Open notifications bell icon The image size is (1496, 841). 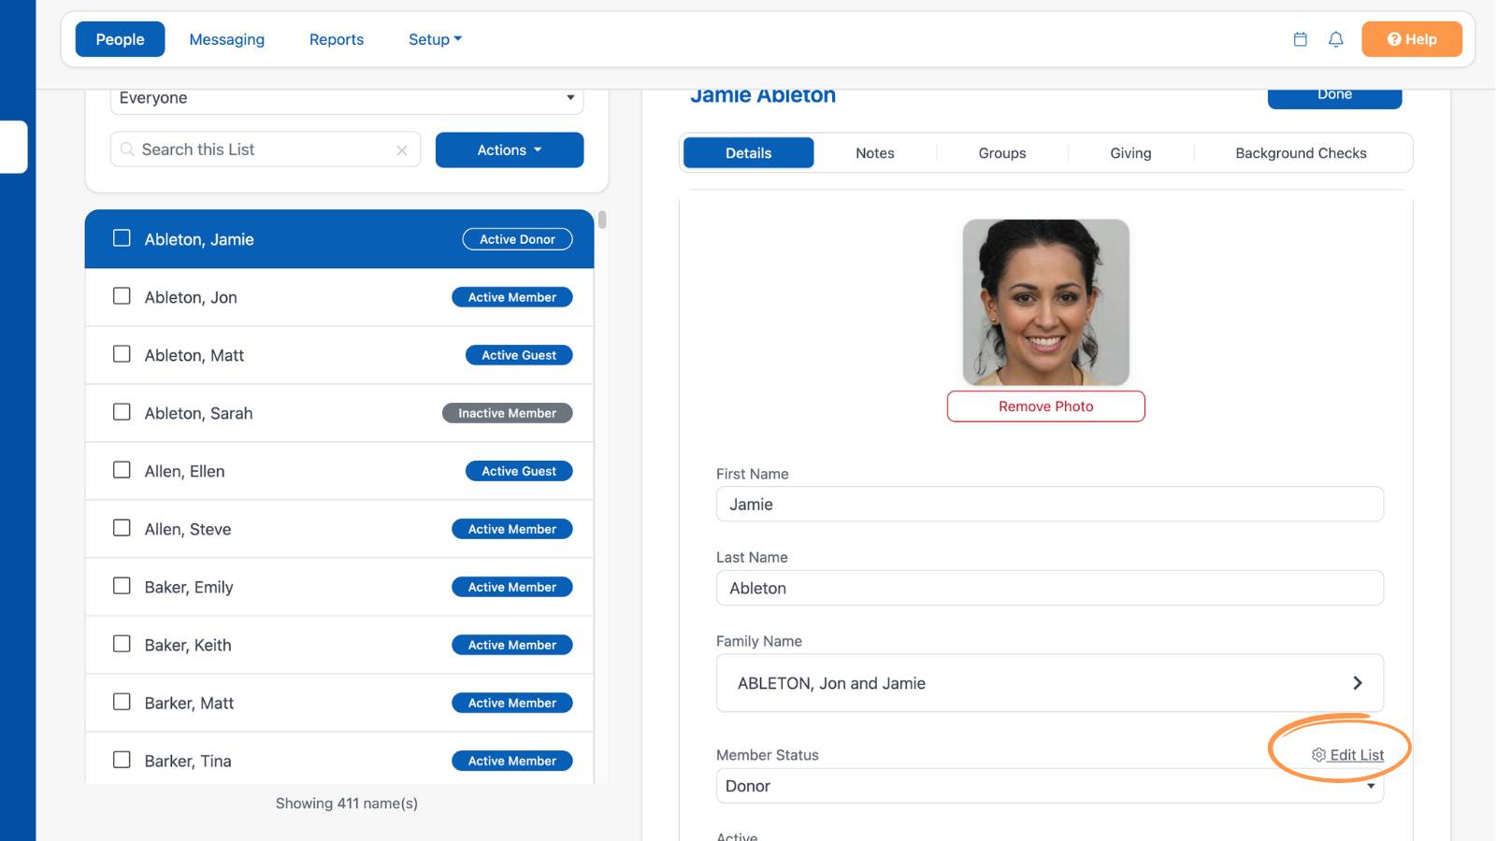[1336, 39]
